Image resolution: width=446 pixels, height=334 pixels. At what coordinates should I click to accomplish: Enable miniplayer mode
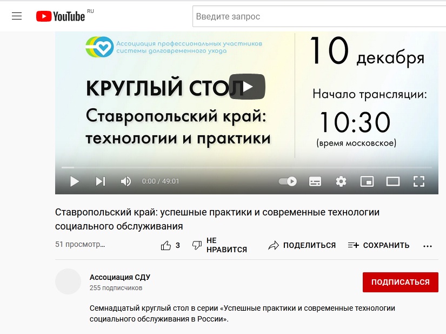pyautogui.click(x=367, y=181)
